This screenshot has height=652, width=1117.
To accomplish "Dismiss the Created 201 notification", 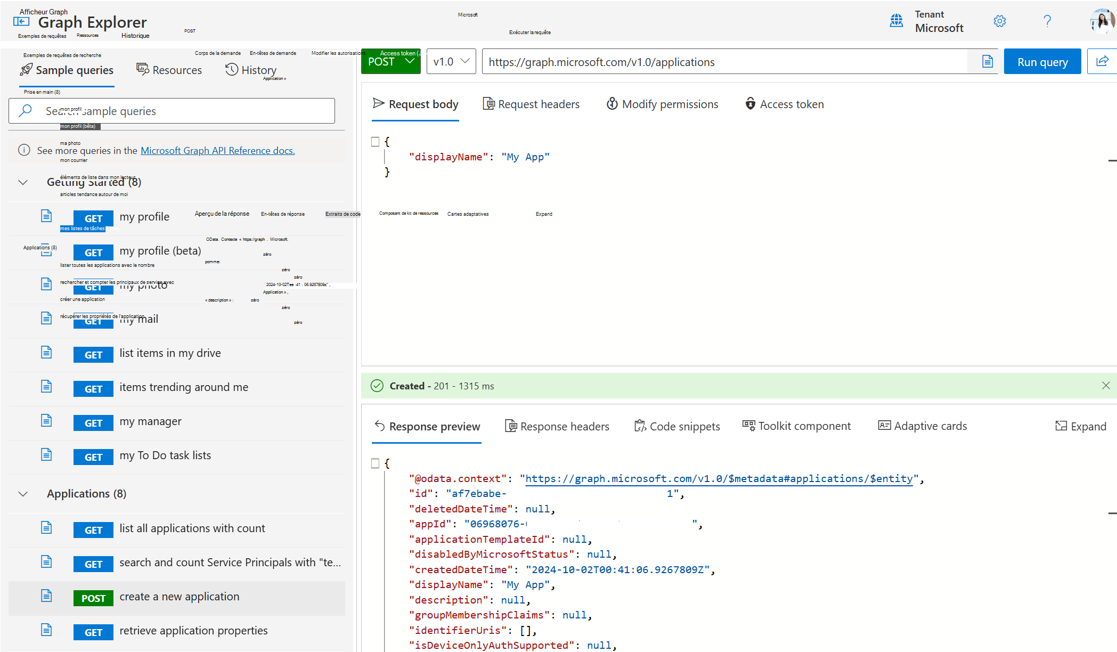I will (x=1106, y=385).
